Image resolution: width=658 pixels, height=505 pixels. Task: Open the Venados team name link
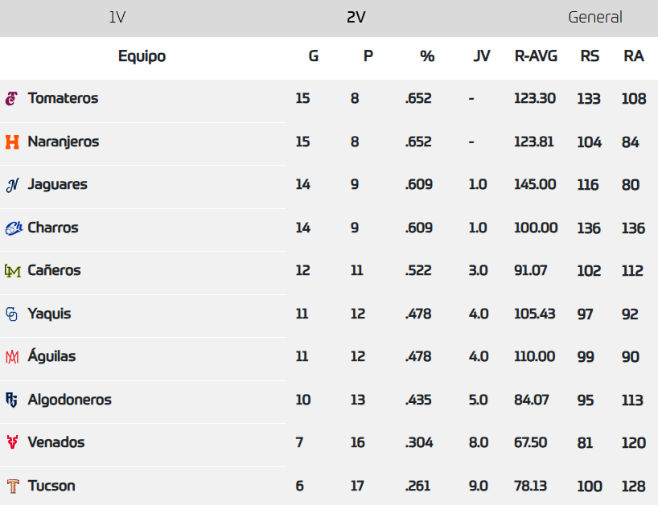pos(56,443)
